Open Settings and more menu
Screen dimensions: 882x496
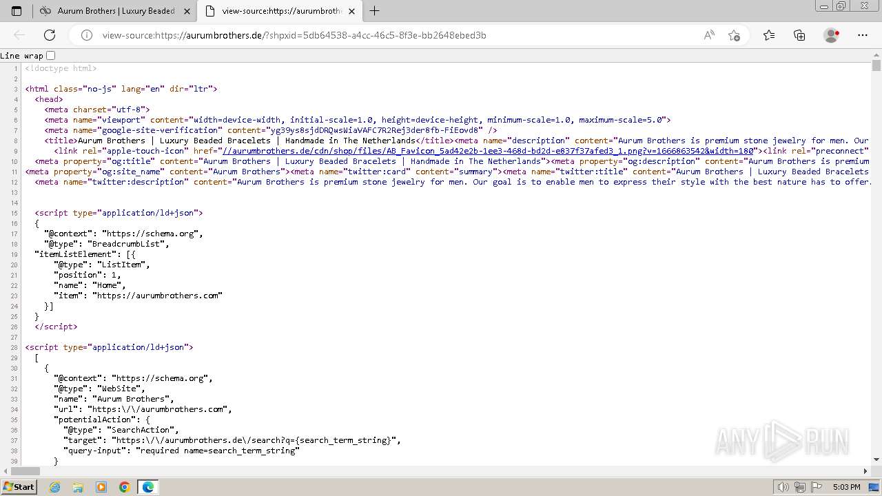pos(863,35)
